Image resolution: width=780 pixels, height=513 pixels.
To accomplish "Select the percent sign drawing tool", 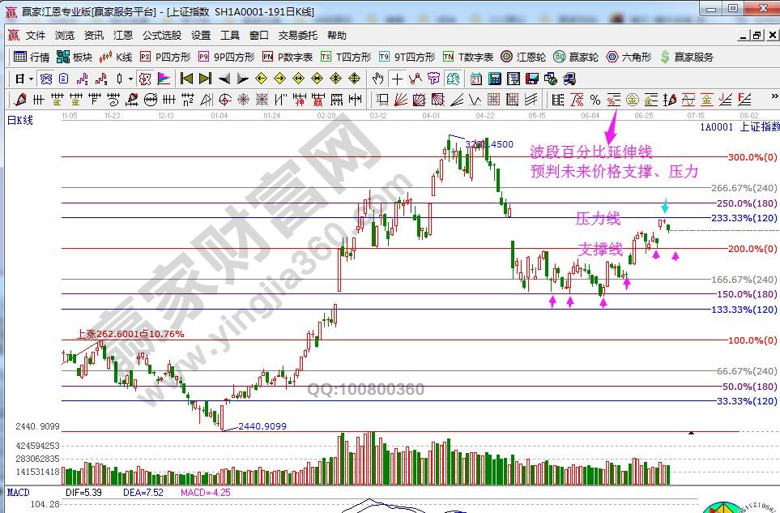I will click(x=595, y=100).
